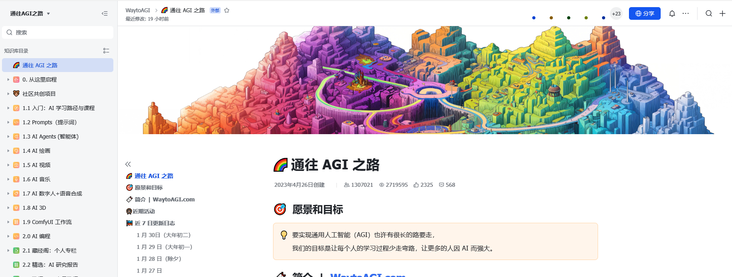
Task: Star this document as favorite
Action: click(x=227, y=10)
